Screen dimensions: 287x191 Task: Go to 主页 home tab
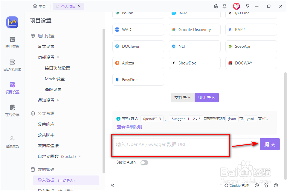point(39,6)
